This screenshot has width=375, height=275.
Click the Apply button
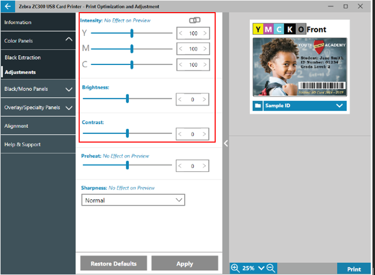tap(185, 263)
